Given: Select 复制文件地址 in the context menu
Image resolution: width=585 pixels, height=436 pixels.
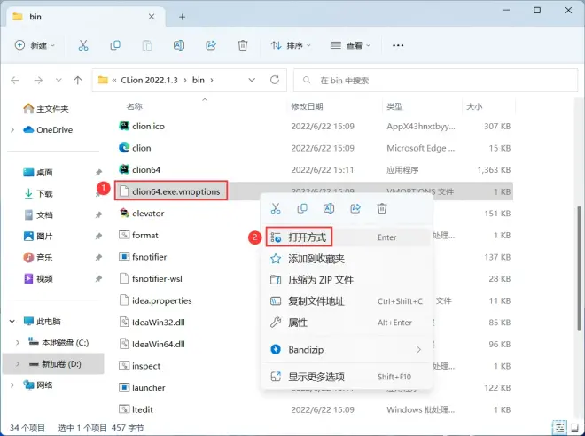Looking at the screenshot, I should click(x=347, y=301).
